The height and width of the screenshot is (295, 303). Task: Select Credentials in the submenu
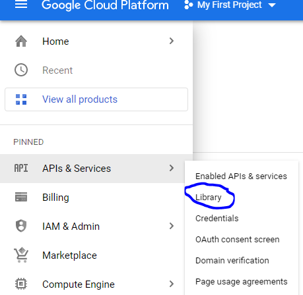pyautogui.click(x=217, y=219)
